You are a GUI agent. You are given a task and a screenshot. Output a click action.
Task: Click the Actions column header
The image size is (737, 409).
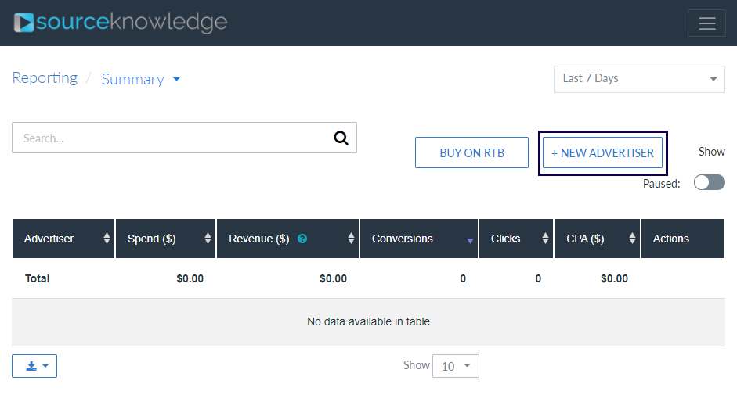point(670,239)
